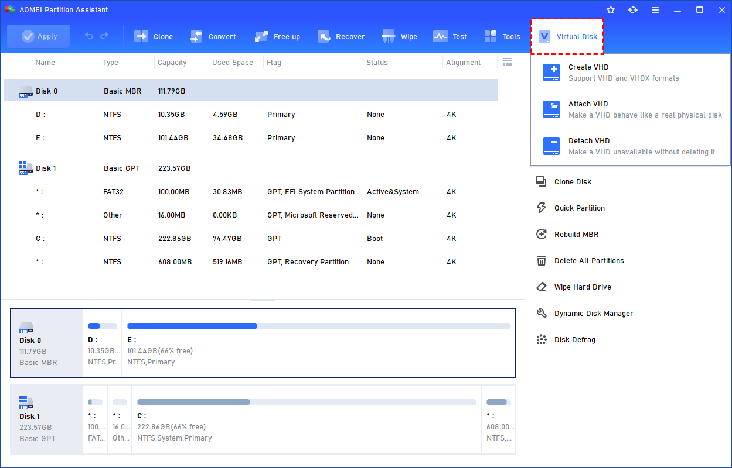Click the Quick Partition lightning icon
Screen dimensions: 732x468
pos(542,208)
